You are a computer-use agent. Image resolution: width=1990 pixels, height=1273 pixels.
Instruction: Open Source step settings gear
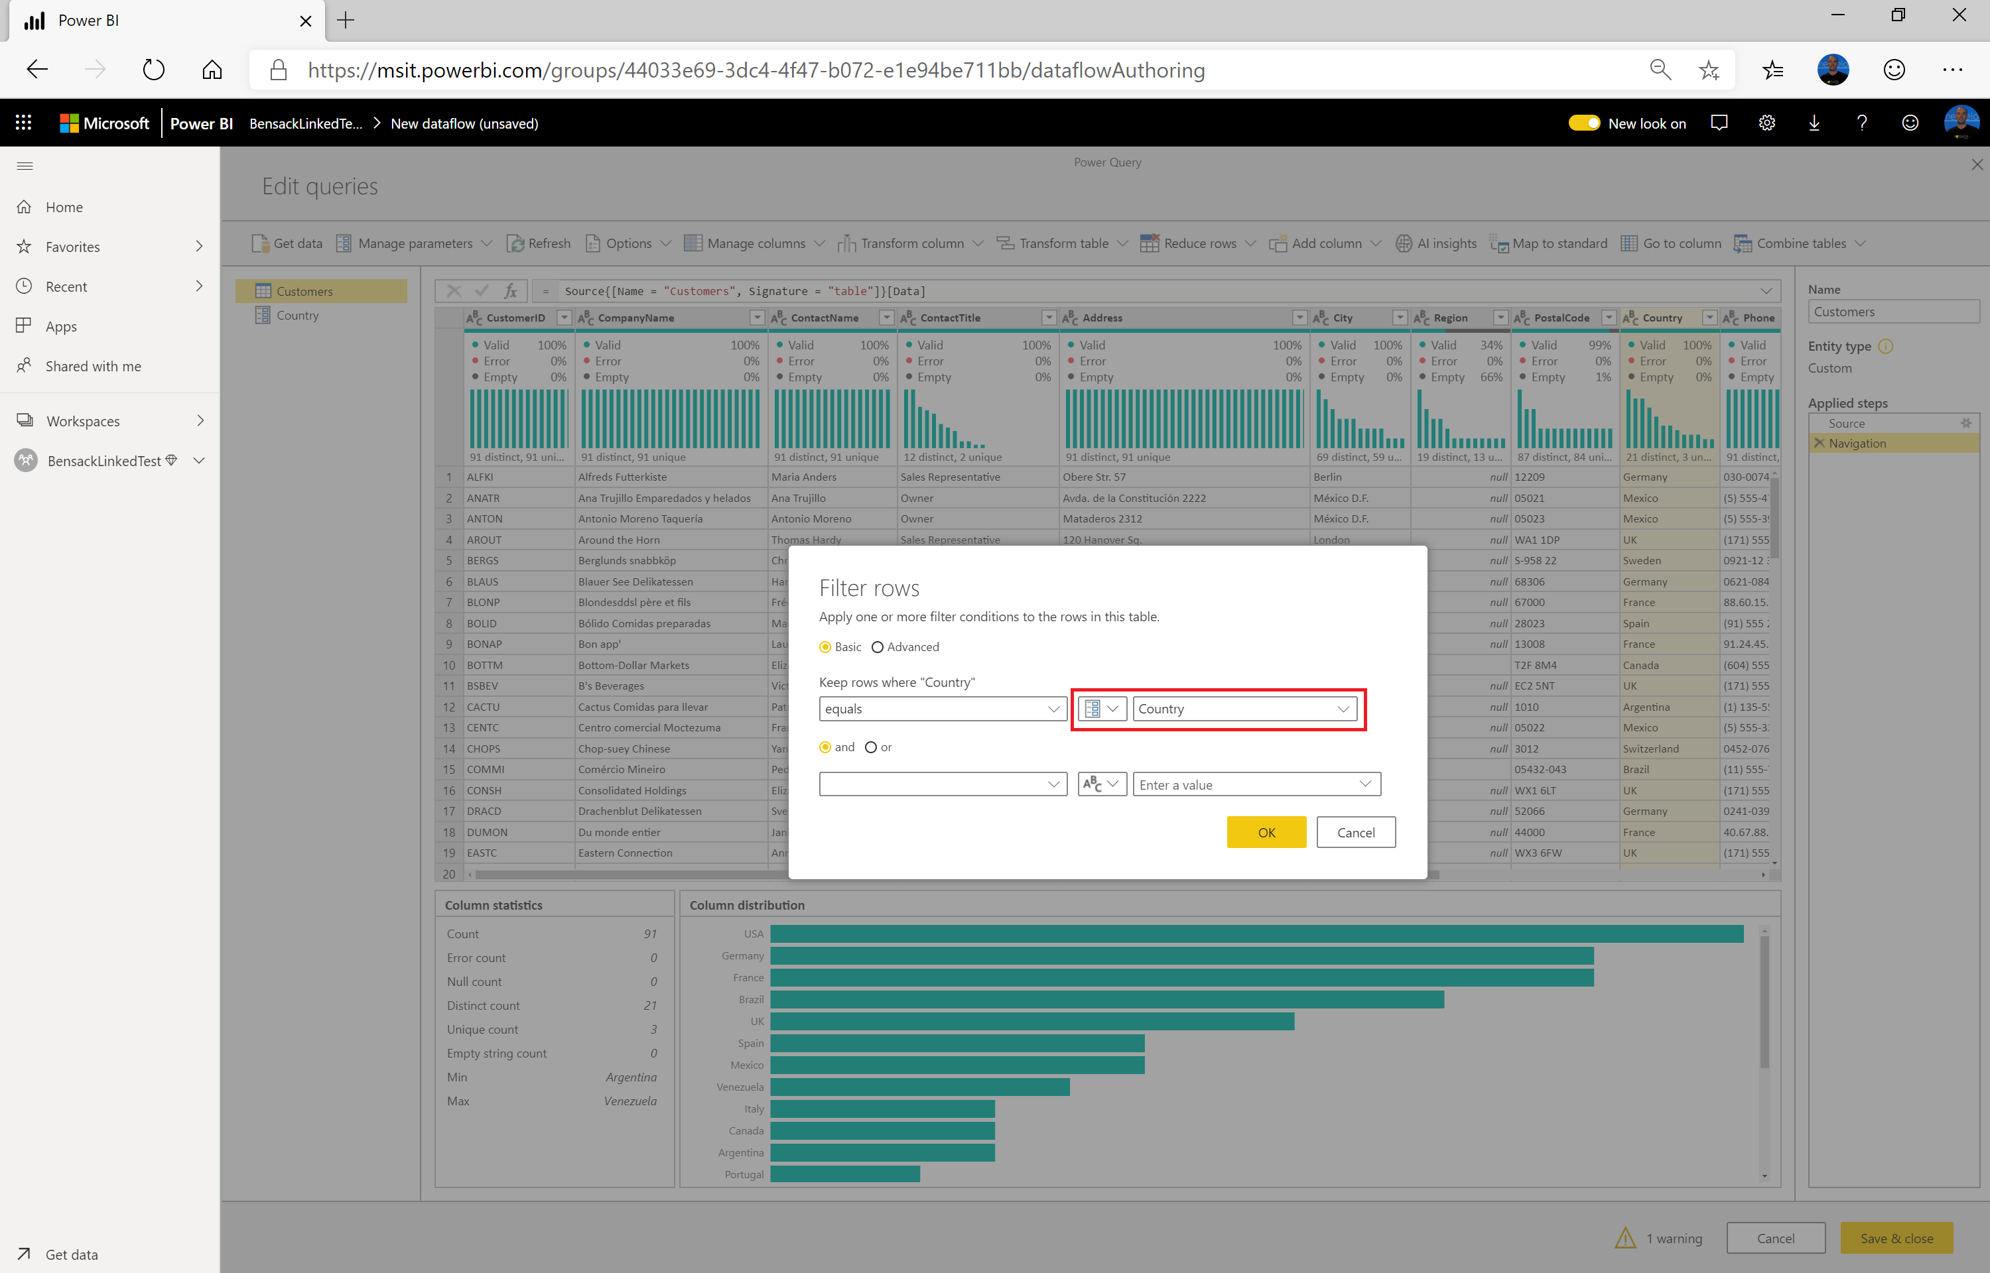click(1966, 423)
